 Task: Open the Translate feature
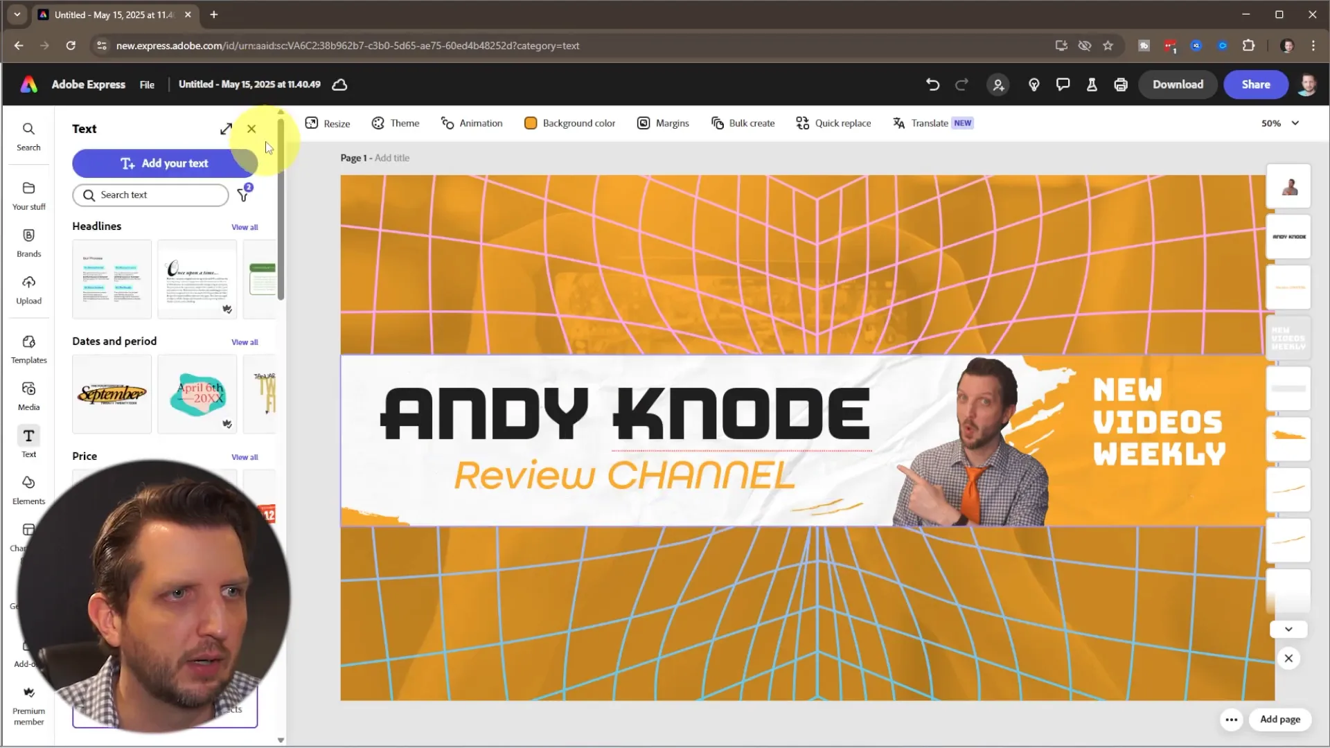[x=932, y=123]
